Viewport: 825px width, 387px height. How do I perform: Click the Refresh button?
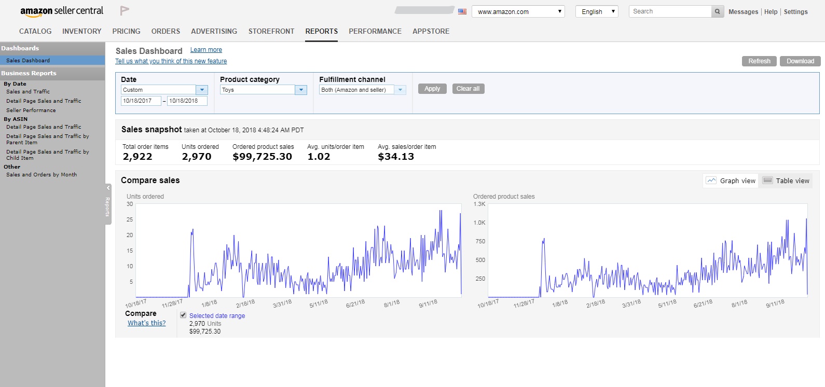click(759, 61)
